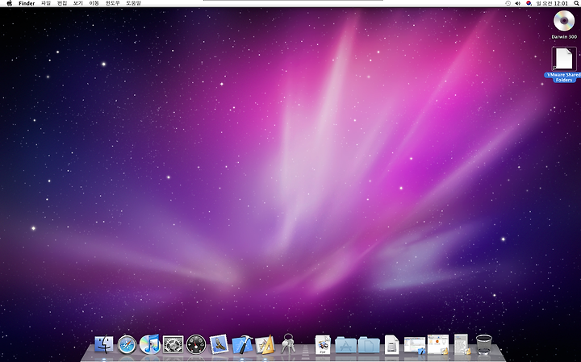The width and height of the screenshot is (581, 362).
Task: Open the volume control in menu bar
Action: [x=518, y=3]
